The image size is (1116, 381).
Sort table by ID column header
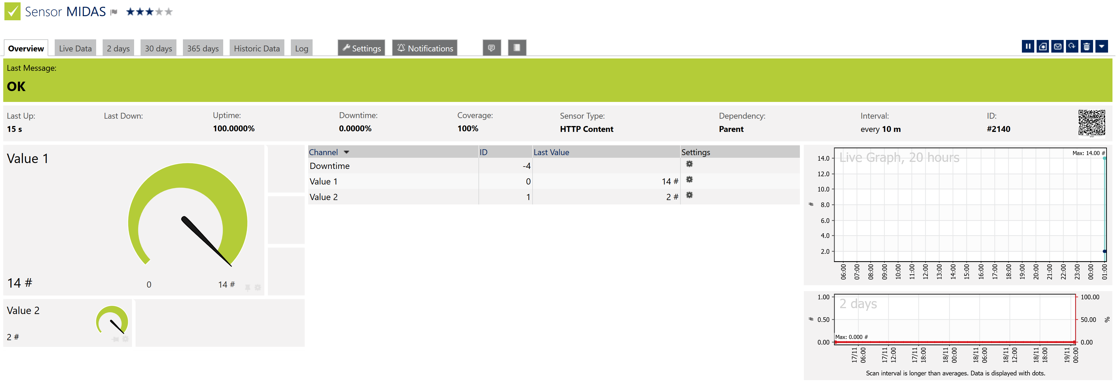[x=483, y=152]
